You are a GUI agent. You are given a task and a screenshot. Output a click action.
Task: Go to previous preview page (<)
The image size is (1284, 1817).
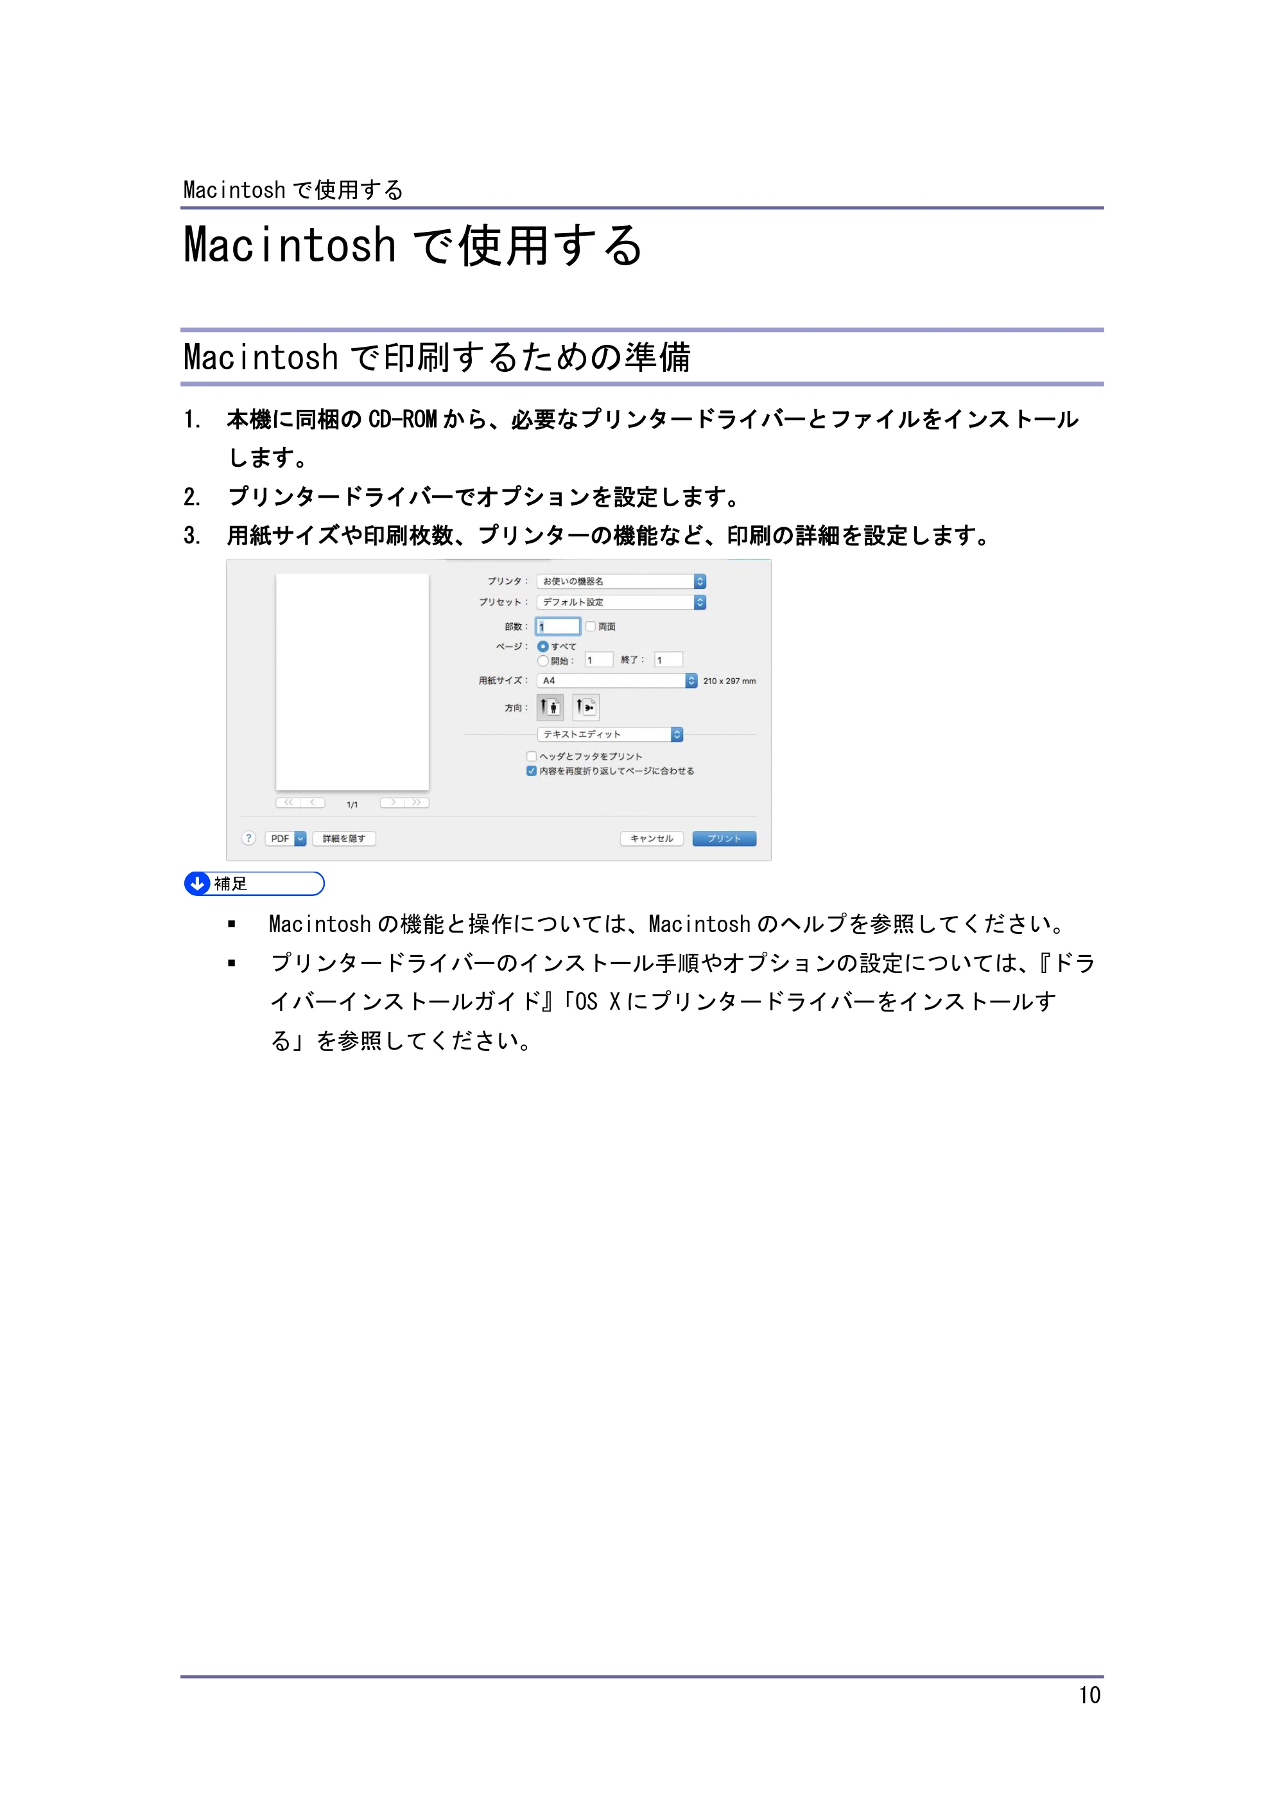[313, 802]
